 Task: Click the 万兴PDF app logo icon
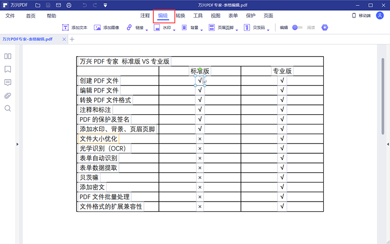(5, 5)
